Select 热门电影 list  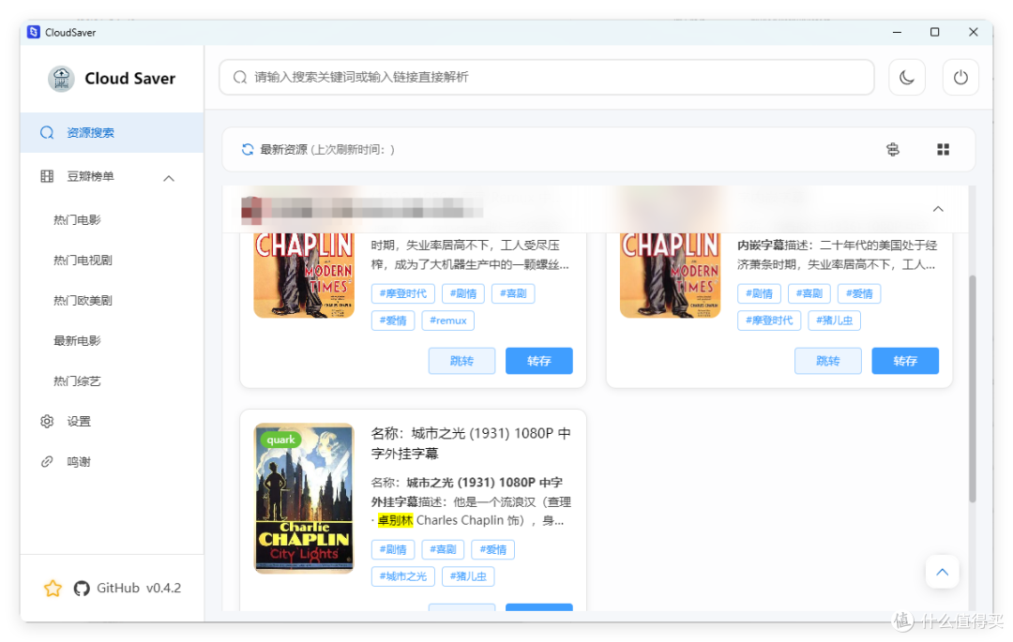[x=77, y=220]
